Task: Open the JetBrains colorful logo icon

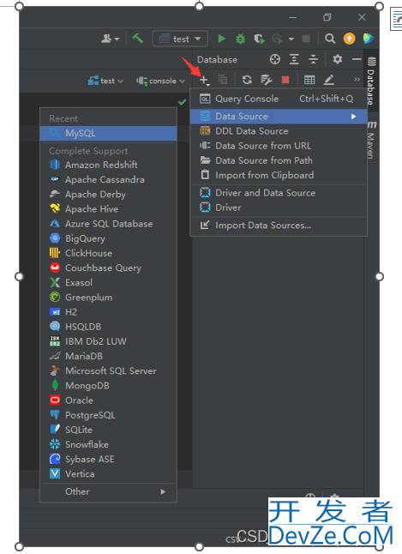Action: point(368,39)
